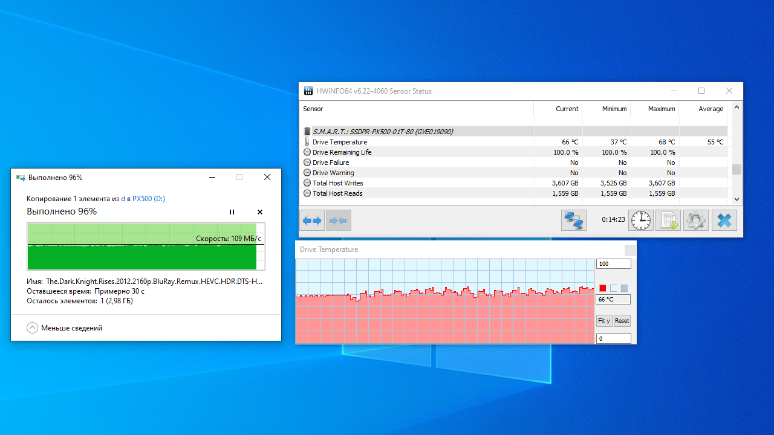
Task: Click the Sensor column header
Action: coord(416,109)
